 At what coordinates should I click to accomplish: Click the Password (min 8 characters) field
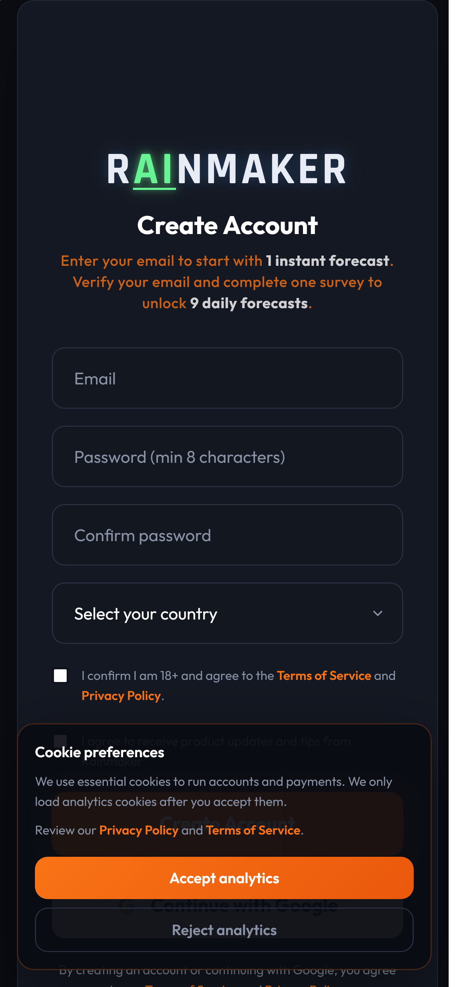pyautogui.click(x=227, y=456)
